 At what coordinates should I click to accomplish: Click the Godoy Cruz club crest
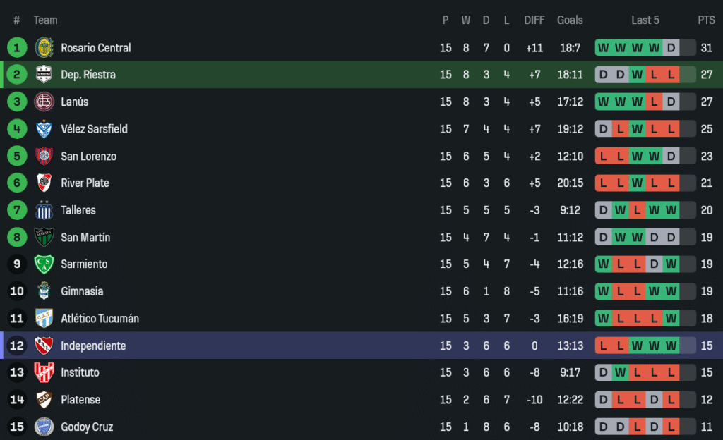point(44,427)
